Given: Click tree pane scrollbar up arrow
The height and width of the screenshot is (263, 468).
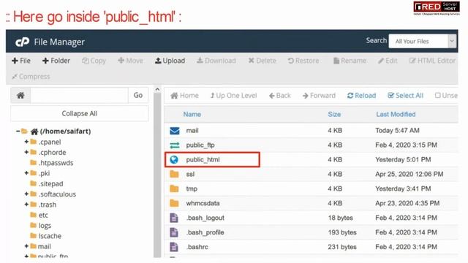Looking at the screenshot, I should click(x=157, y=89).
